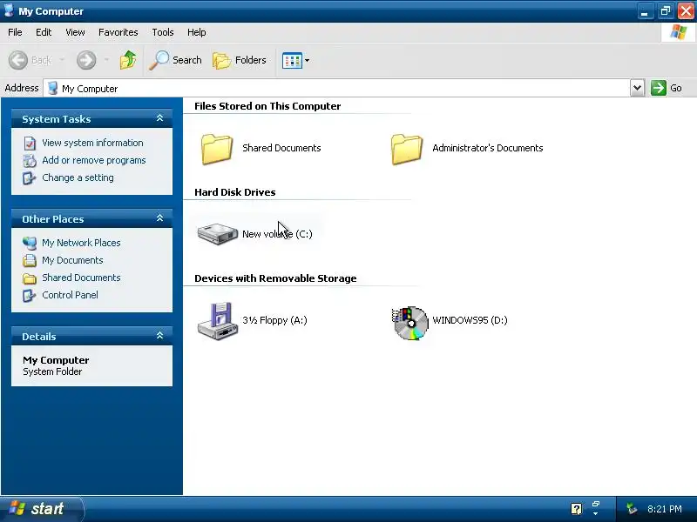697x522 pixels.
Task: Click Add or remove programs link
Action: [x=94, y=160]
